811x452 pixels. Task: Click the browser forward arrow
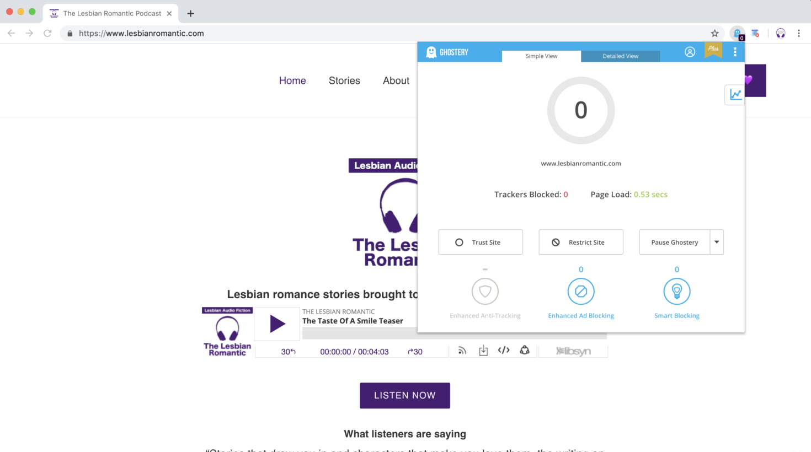pyautogui.click(x=29, y=34)
